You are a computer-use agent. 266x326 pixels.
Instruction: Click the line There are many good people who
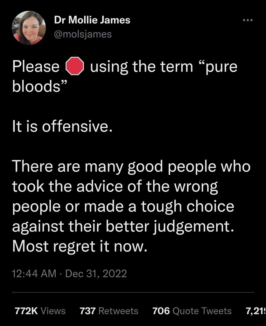coord(131,167)
